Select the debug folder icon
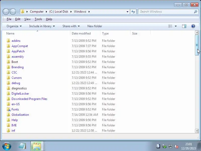The image size is (201, 151). (x=8, y=83)
